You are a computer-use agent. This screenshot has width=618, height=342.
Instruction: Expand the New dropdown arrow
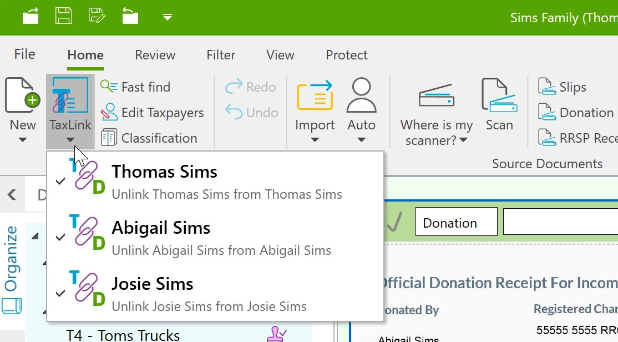[22, 140]
